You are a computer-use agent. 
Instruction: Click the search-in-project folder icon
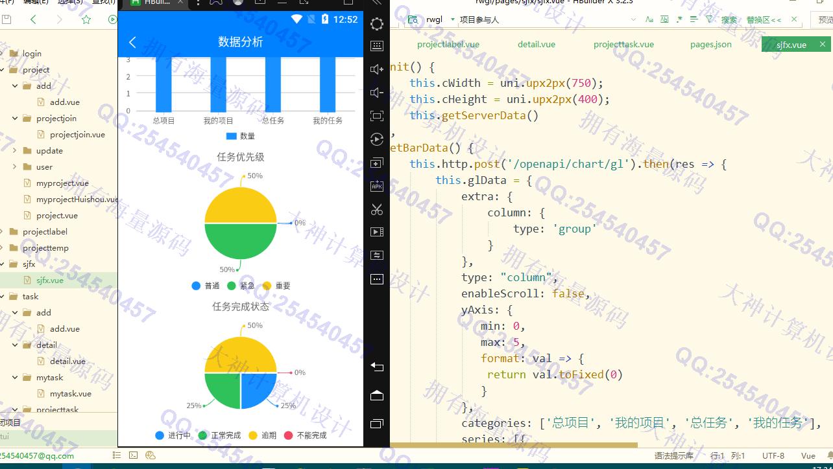413,19
